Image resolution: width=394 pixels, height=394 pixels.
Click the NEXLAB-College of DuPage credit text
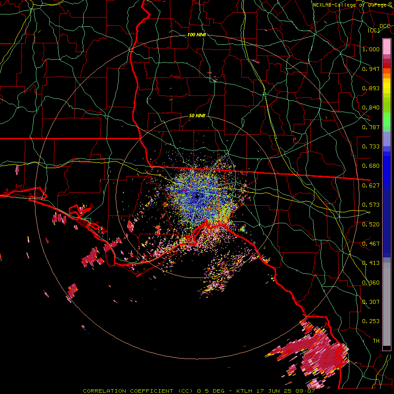352,5
